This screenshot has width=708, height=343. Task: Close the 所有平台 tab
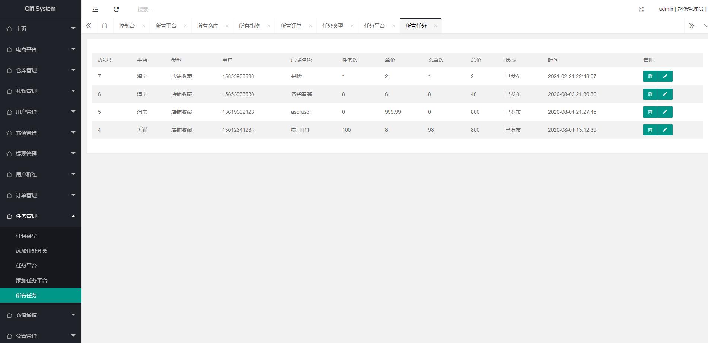coord(185,26)
